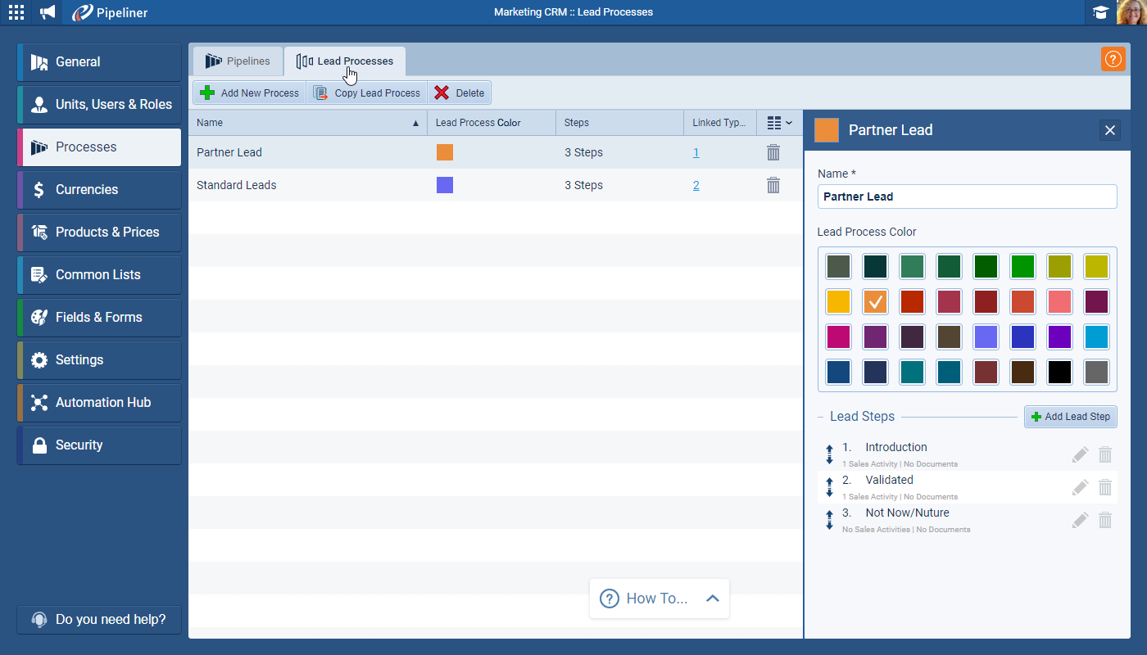Click reorder arrows for the Validated step
The height and width of the screenshot is (655, 1147).
pyautogui.click(x=829, y=487)
